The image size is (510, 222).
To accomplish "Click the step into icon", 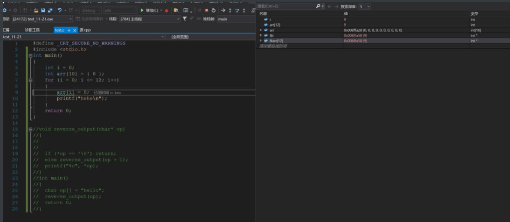I will 230,10.
